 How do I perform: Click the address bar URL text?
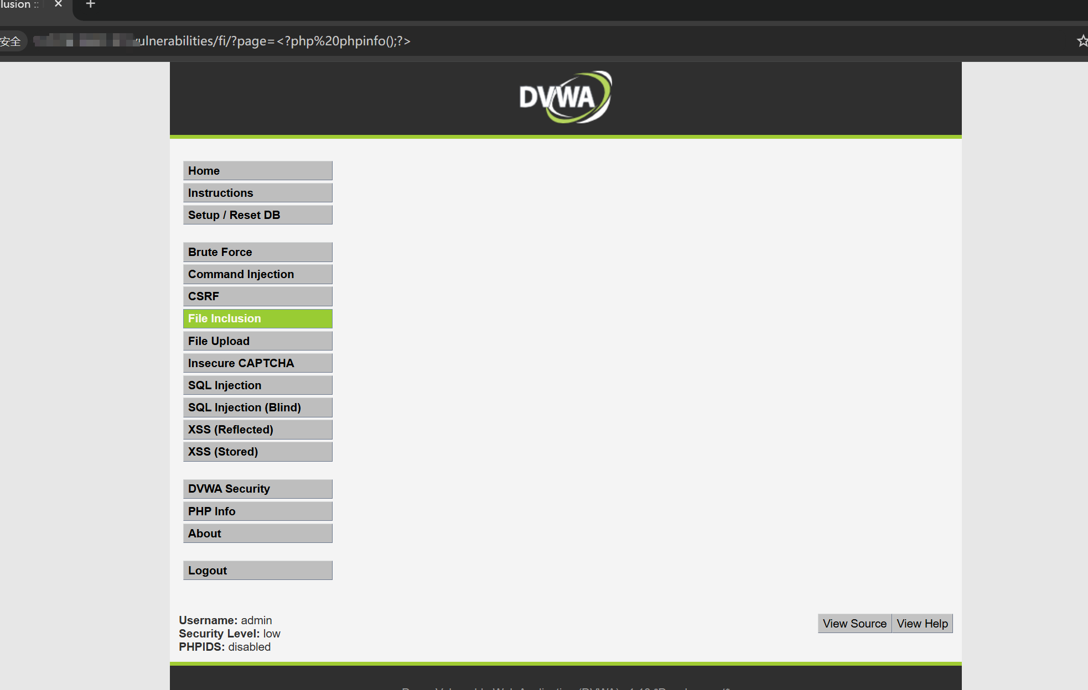(x=273, y=41)
